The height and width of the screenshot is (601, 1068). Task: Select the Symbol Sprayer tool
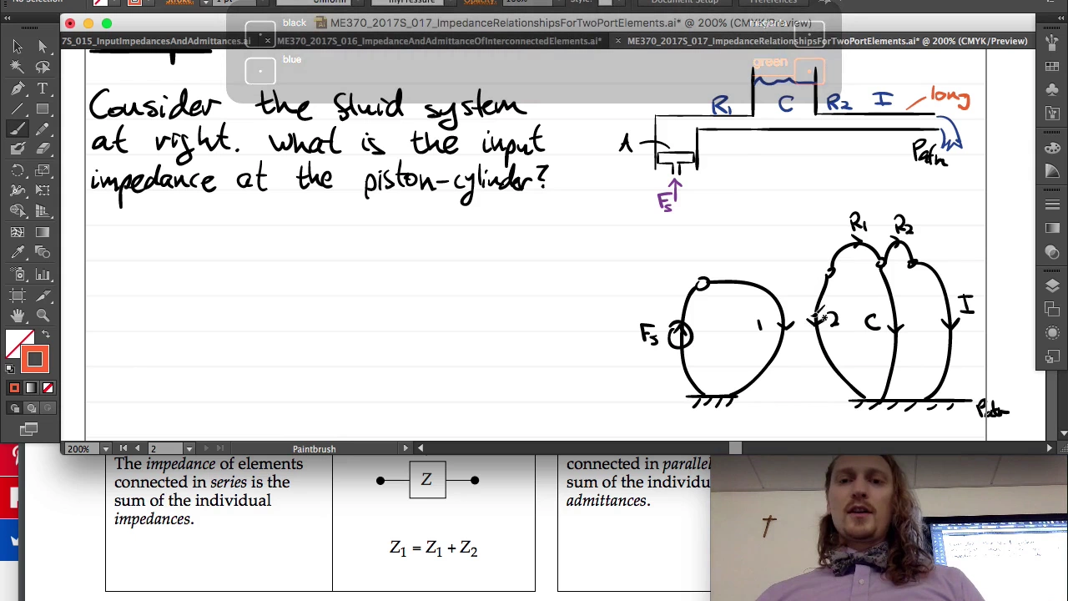[18, 274]
